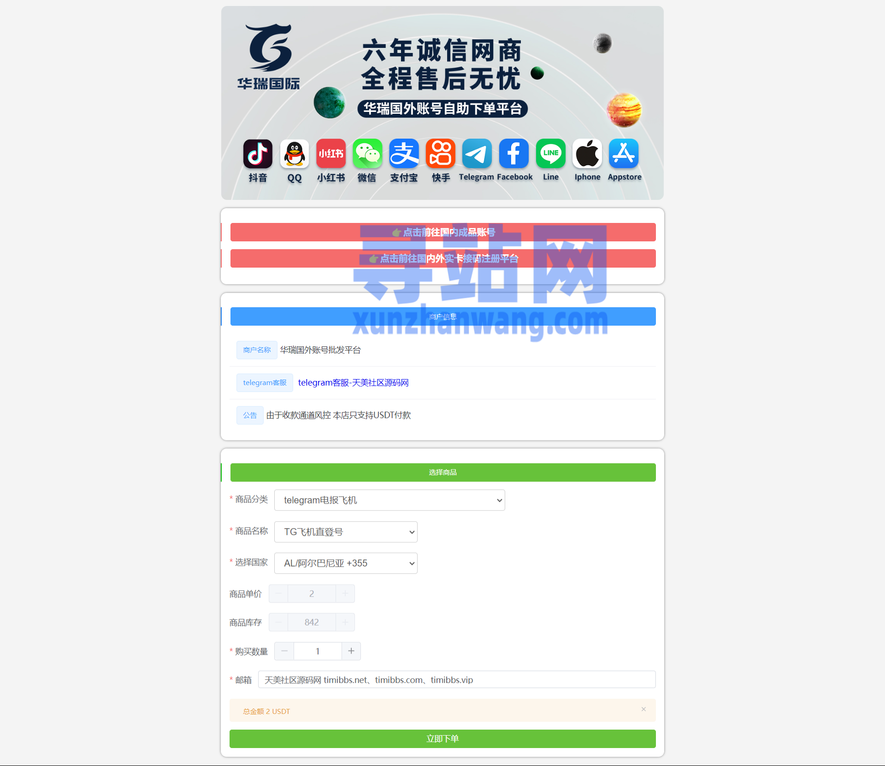Image resolution: width=885 pixels, height=766 pixels.
Task: Click the 购买数量 increment stepper
Action: (351, 651)
